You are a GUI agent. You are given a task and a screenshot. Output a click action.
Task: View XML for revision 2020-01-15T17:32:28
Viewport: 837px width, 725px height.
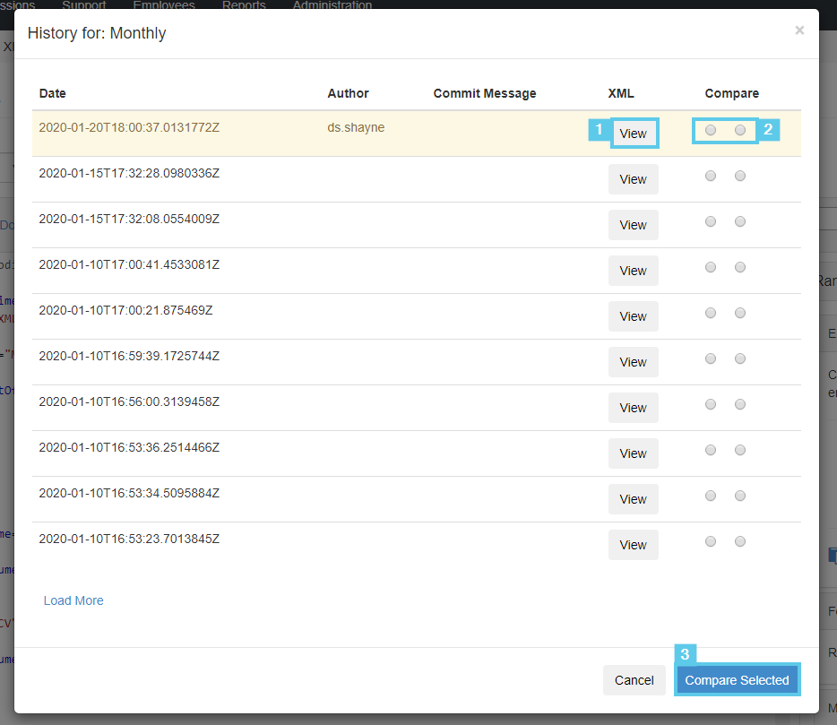click(633, 179)
